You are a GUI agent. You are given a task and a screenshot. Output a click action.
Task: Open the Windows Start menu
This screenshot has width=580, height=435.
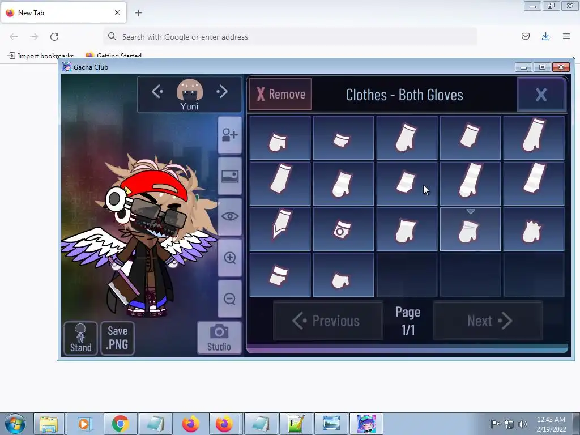pos(15,424)
